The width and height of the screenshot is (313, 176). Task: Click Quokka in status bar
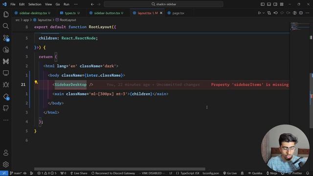(x=255, y=173)
